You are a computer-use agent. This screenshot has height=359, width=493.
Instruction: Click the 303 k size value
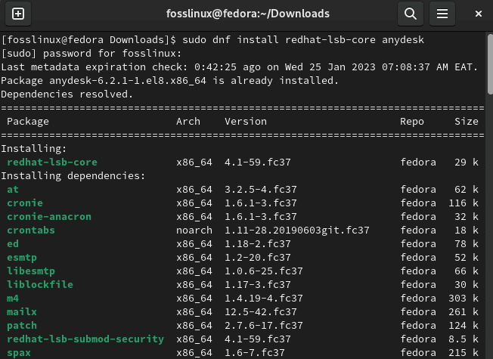pos(463,299)
